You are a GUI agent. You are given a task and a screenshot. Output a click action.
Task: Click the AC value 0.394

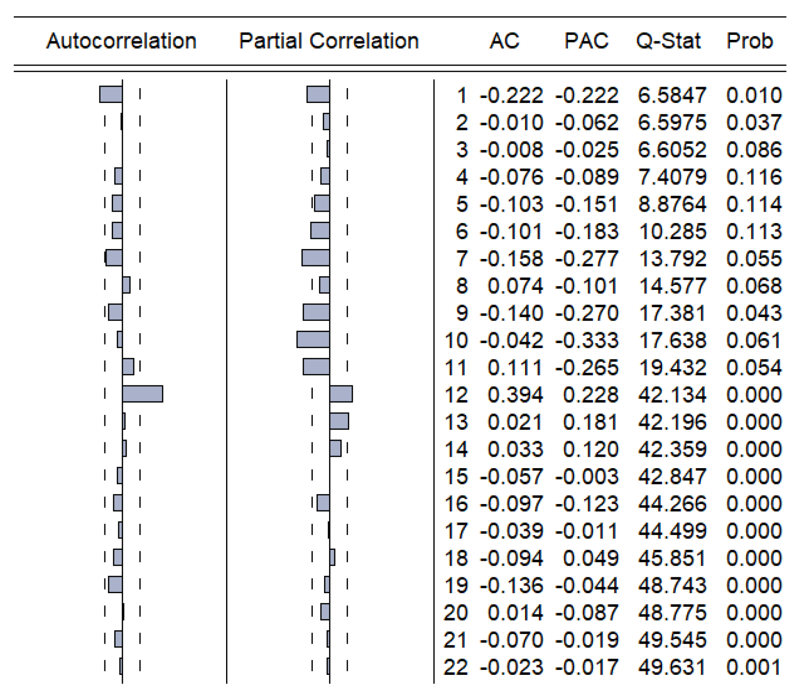[515, 395]
